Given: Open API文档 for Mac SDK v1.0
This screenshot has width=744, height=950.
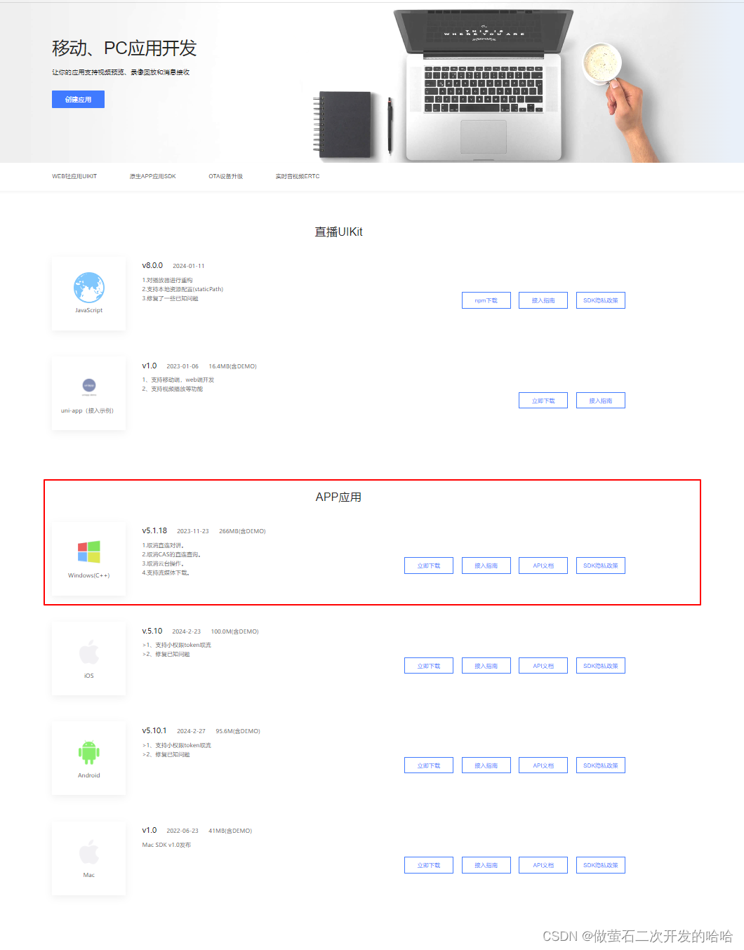Looking at the screenshot, I should [543, 865].
